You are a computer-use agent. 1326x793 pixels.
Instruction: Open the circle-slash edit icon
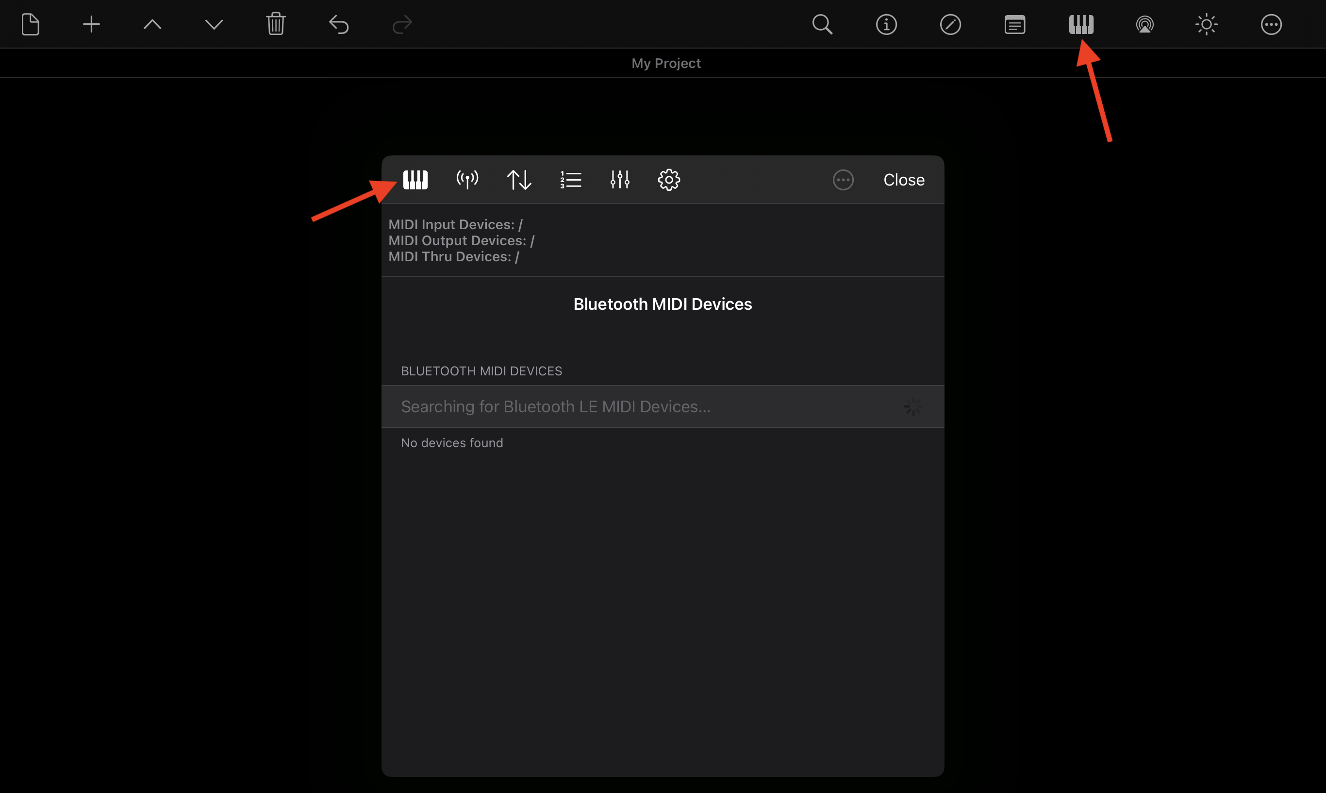click(x=951, y=25)
